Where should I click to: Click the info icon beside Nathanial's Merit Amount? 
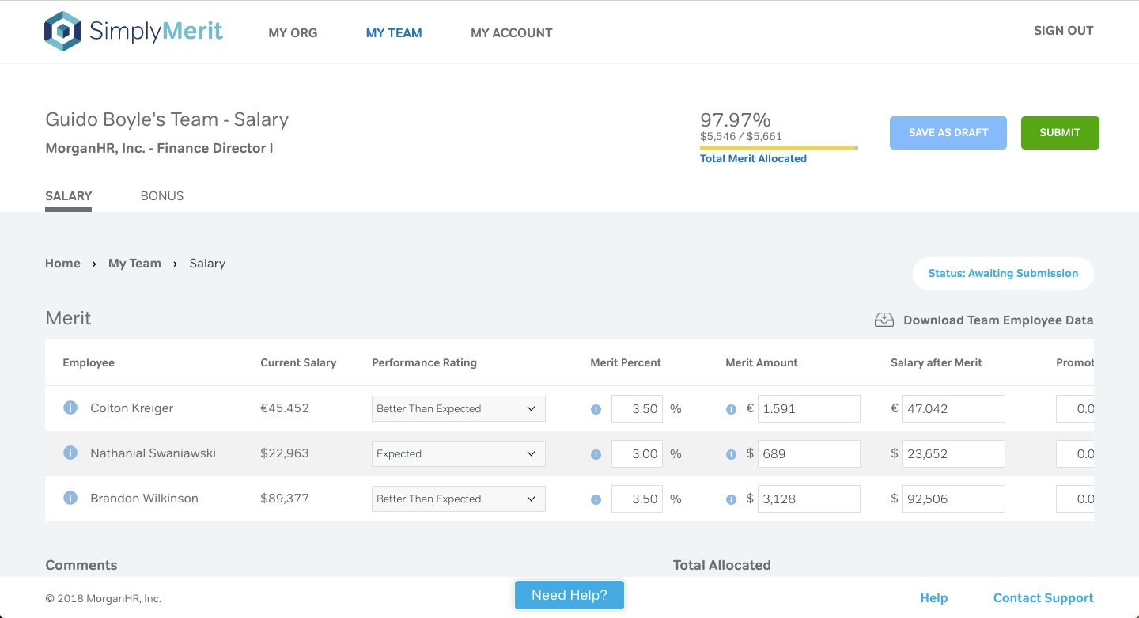(731, 454)
